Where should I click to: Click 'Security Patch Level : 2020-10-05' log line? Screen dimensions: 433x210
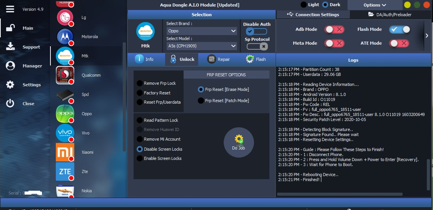322,119
